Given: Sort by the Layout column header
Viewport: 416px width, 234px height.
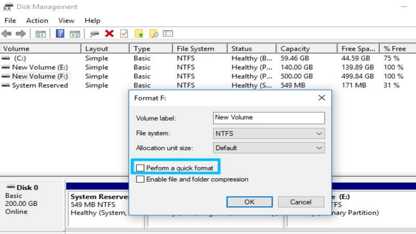Looking at the screenshot, I should coord(105,48).
